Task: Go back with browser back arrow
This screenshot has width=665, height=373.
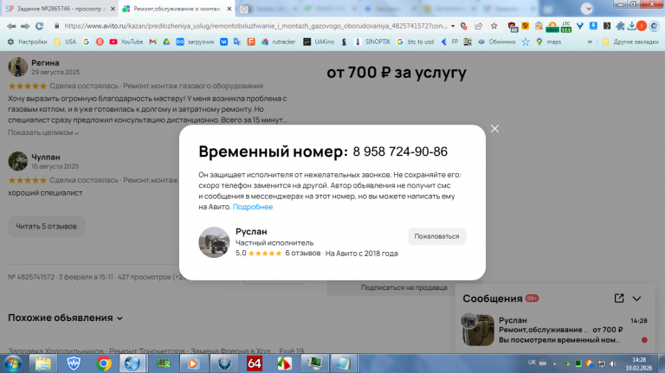Action: click(x=11, y=26)
